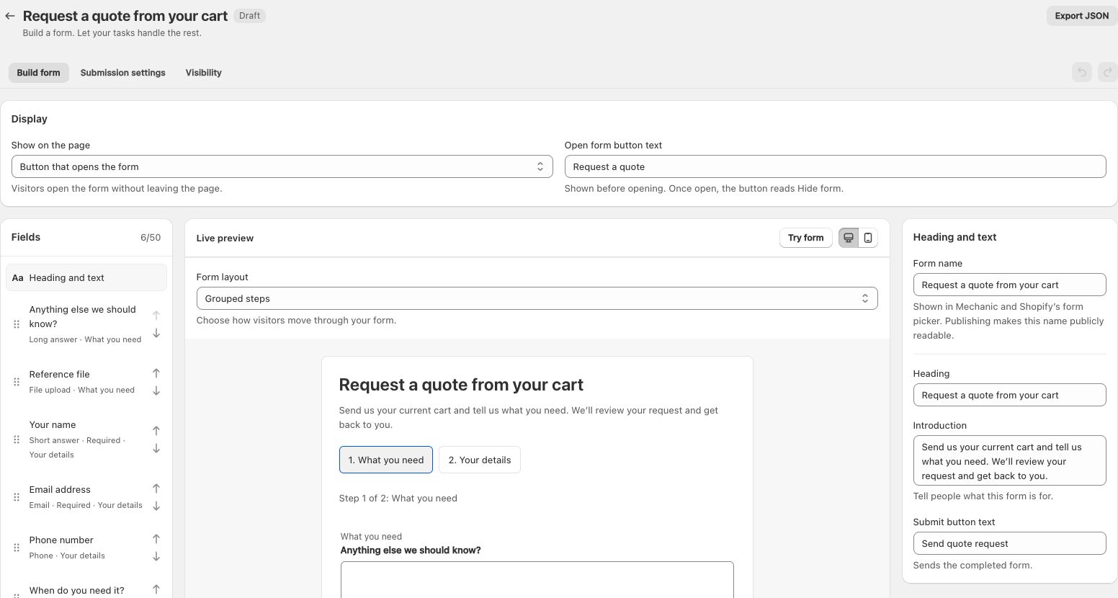Move 'Reference file' field down
The width and height of the screenshot is (1118, 598).
(156, 391)
